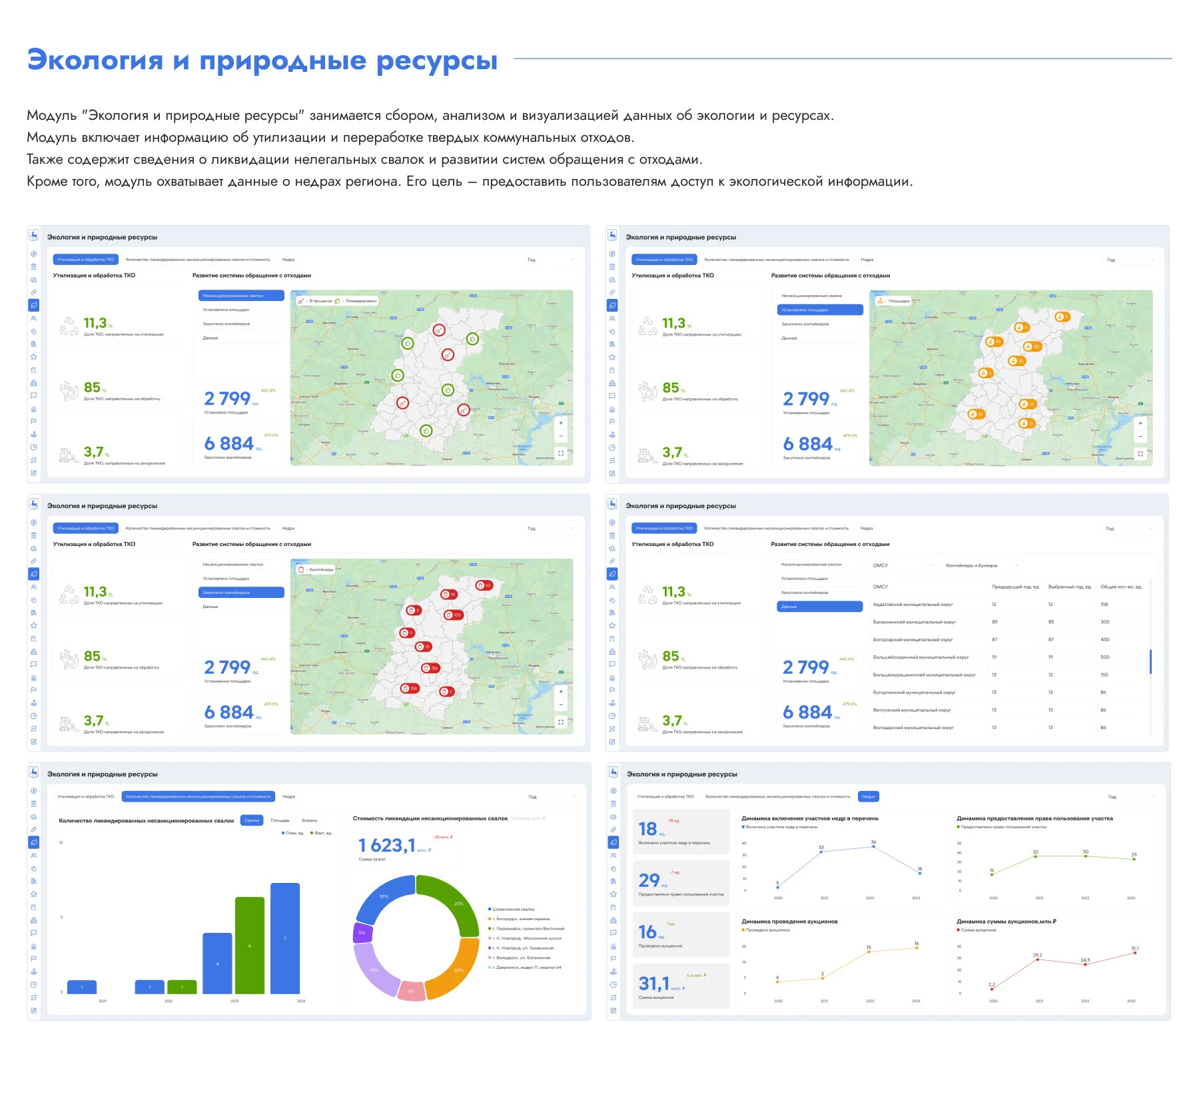
Task: Click the red container marker labeled 100
Action: point(453,615)
